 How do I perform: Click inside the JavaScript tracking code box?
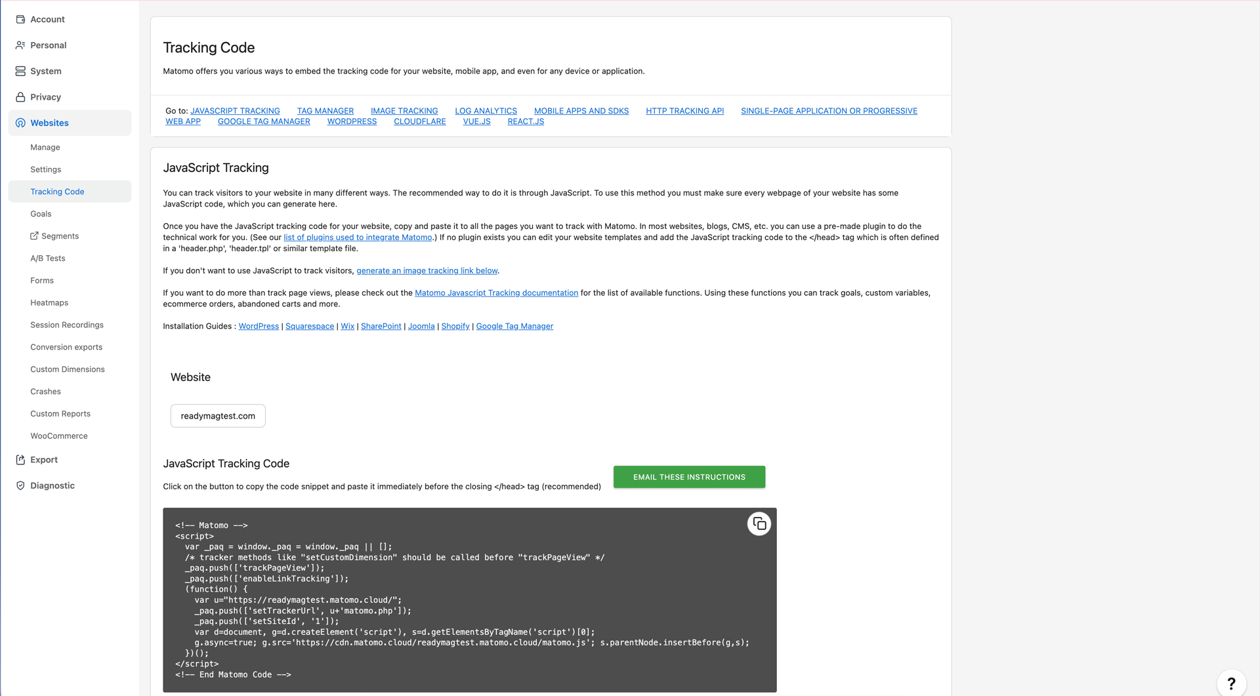tap(470, 600)
